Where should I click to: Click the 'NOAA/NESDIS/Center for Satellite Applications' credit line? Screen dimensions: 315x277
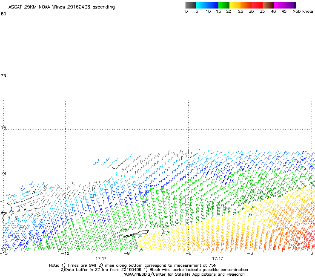[184, 274]
